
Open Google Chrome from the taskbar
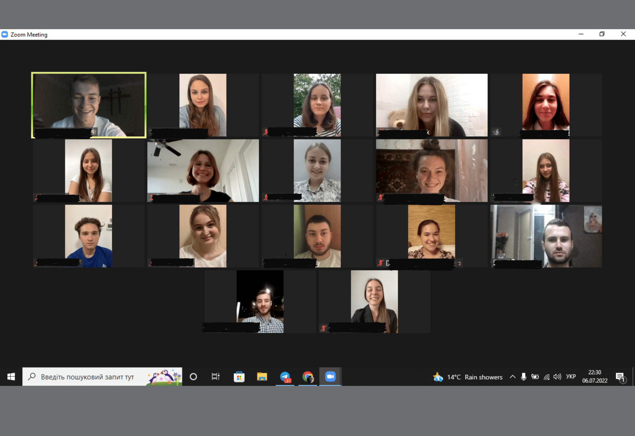click(x=308, y=377)
